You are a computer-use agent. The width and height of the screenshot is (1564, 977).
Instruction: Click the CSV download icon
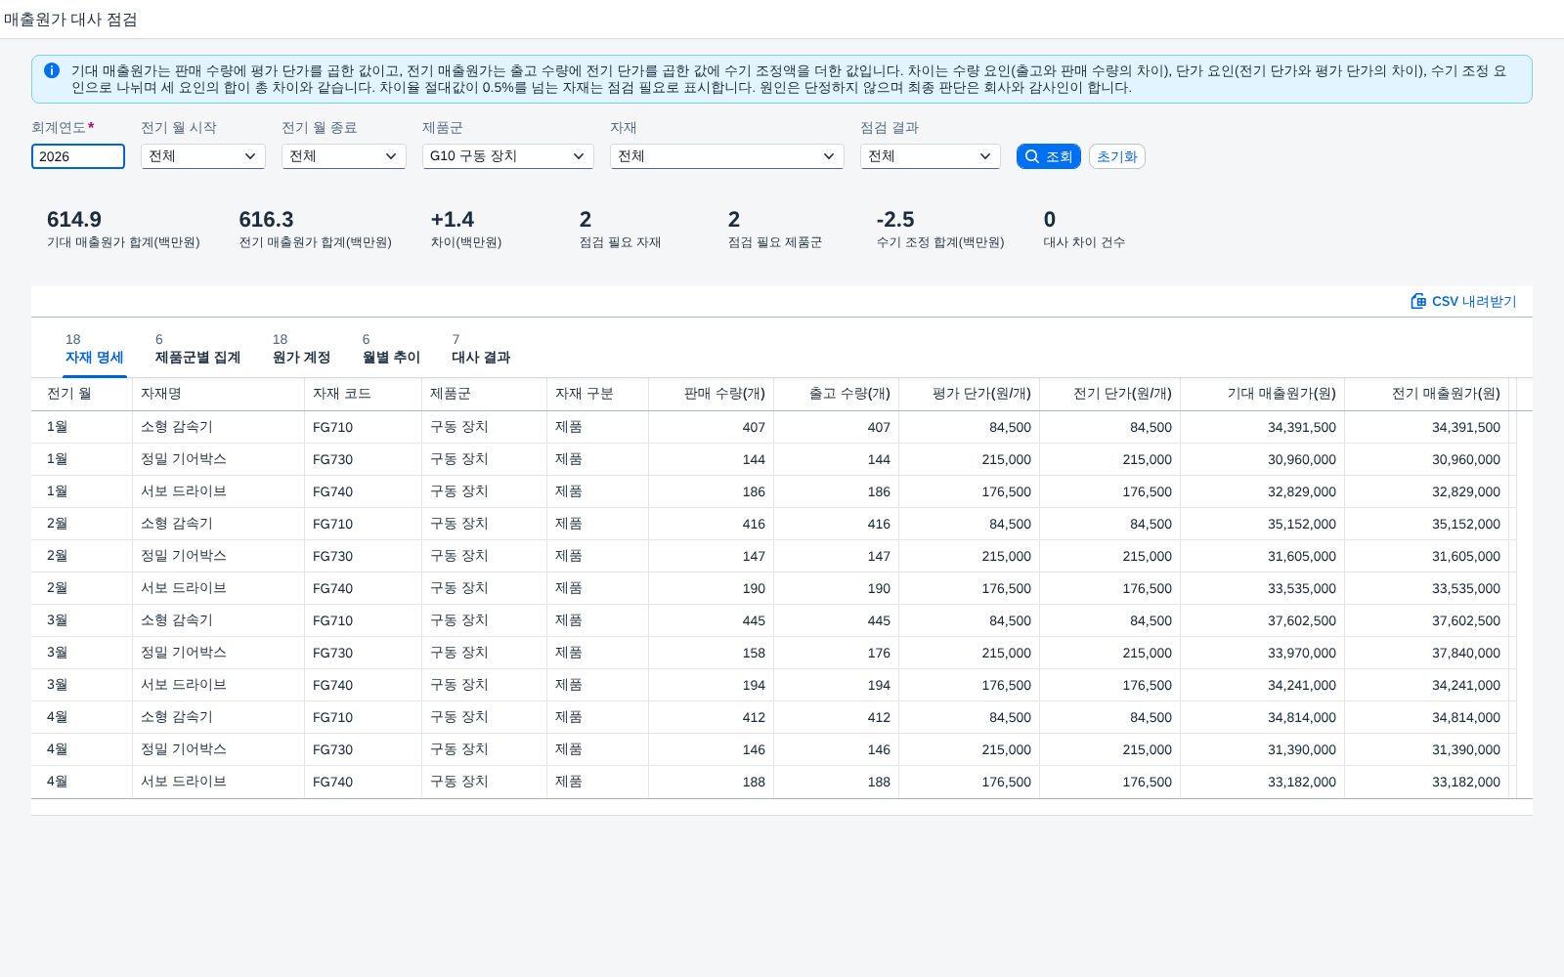[x=1418, y=301]
